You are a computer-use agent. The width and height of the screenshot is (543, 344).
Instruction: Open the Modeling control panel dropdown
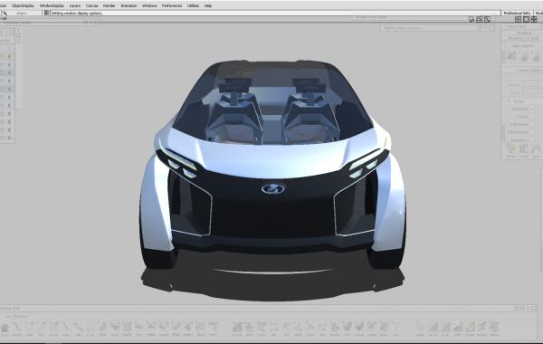tap(524, 33)
